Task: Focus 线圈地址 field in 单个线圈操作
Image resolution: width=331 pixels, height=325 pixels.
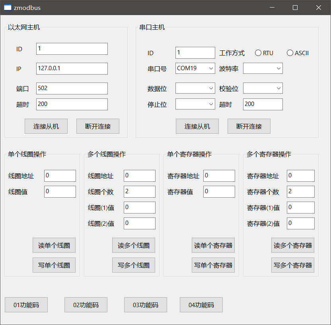Action: pos(60,176)
